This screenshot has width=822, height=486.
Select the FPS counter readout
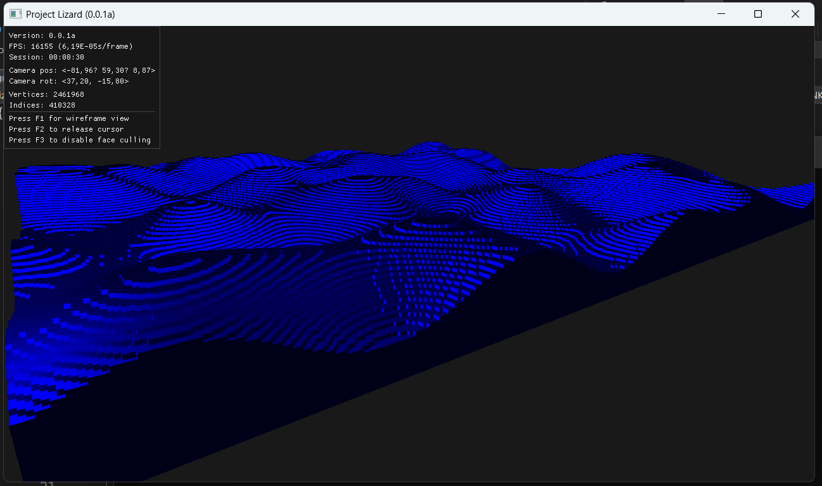[70, 46]
